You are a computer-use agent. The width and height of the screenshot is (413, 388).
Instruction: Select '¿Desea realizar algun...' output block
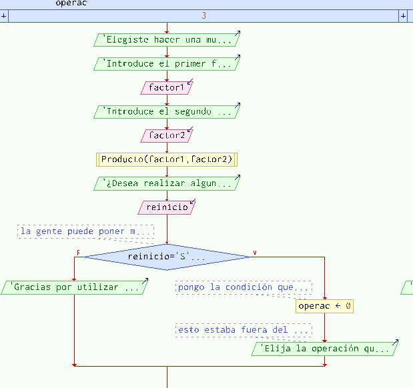pyautogui.click(x=167, y=183)
